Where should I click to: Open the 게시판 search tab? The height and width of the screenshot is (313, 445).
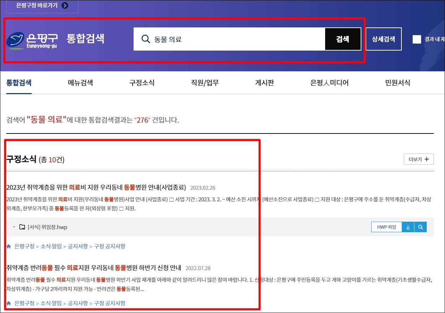[x=265, y=83]
